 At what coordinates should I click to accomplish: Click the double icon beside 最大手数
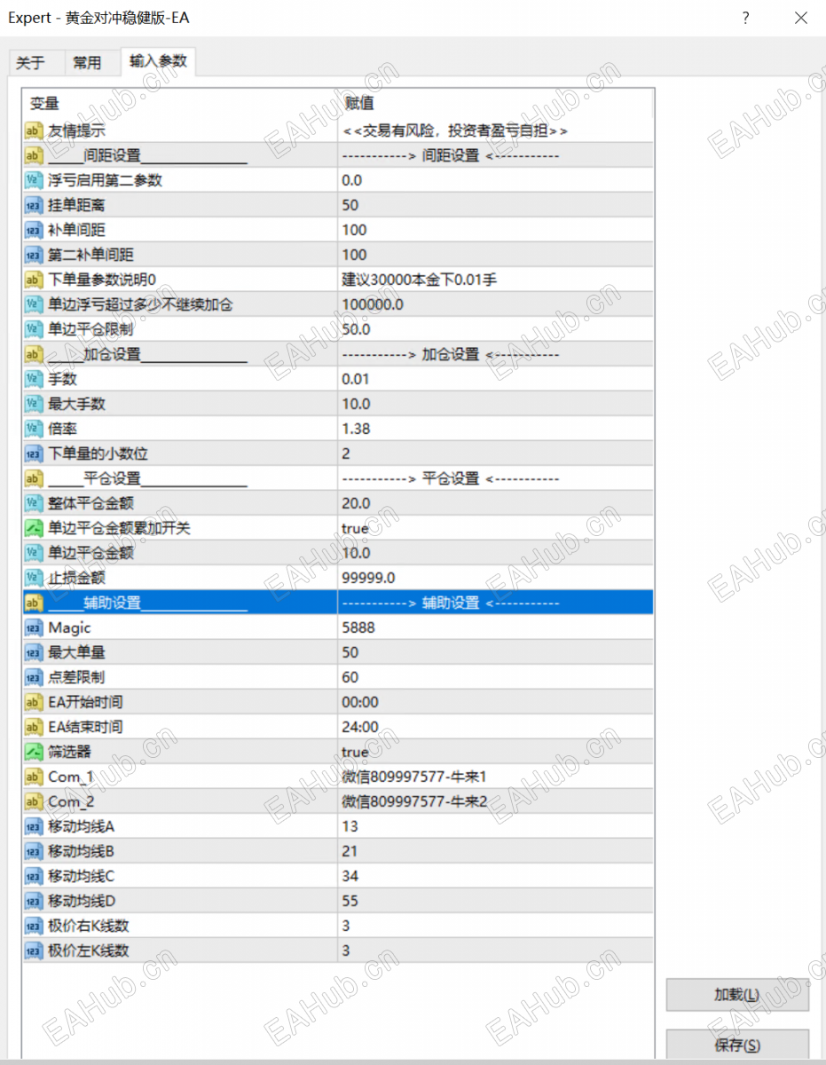tap(34, 404)
